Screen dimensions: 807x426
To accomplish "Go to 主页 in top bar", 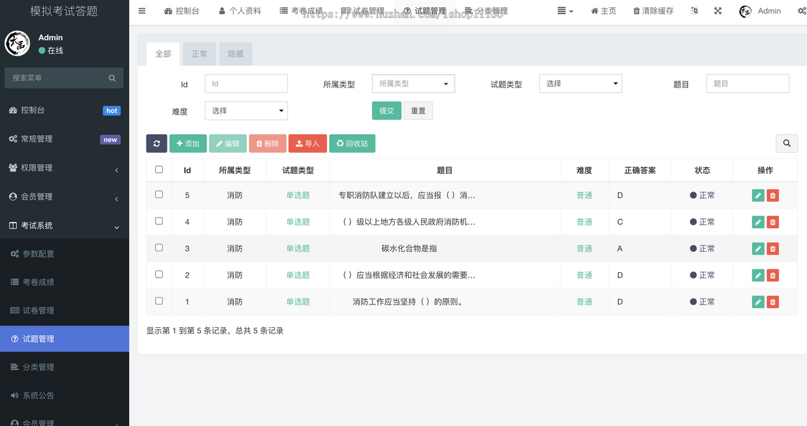I will 603,11.
